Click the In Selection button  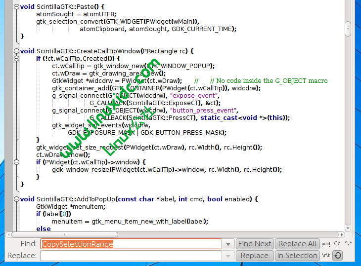coord(297,256)
